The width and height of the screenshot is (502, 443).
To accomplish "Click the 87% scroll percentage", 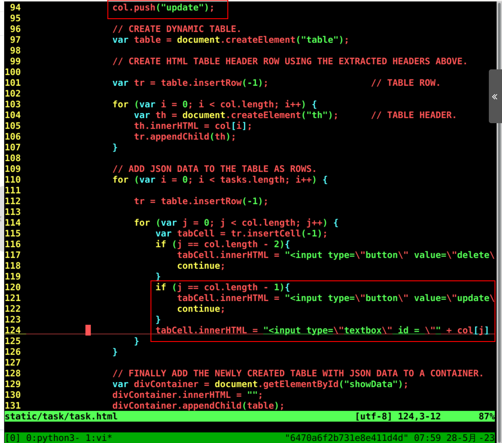I will pyautogui.click(x=487, y=416).
